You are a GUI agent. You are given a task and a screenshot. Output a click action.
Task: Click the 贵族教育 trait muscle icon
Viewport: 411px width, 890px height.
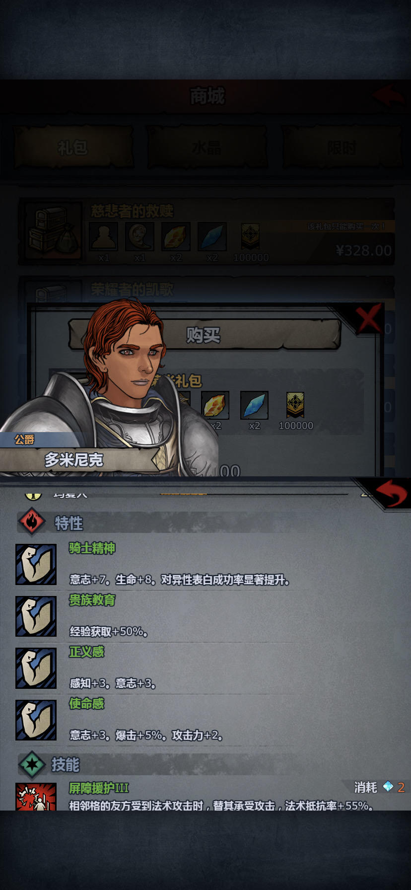pos(36,616)
